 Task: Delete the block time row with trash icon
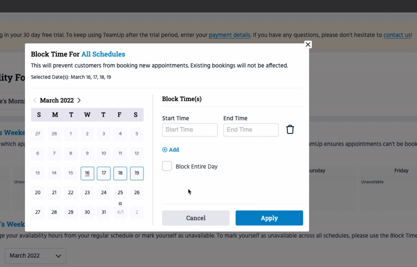290,130
